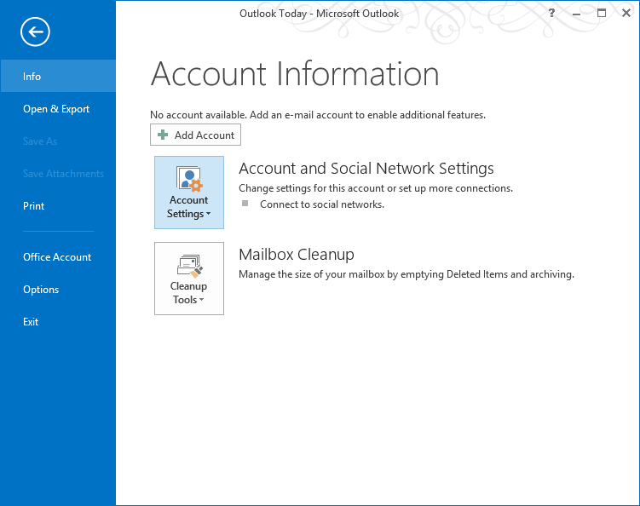Screen dimensions: 640x506
Task: Click the Connect to social networks text
Action: click(x=321, y=204)
